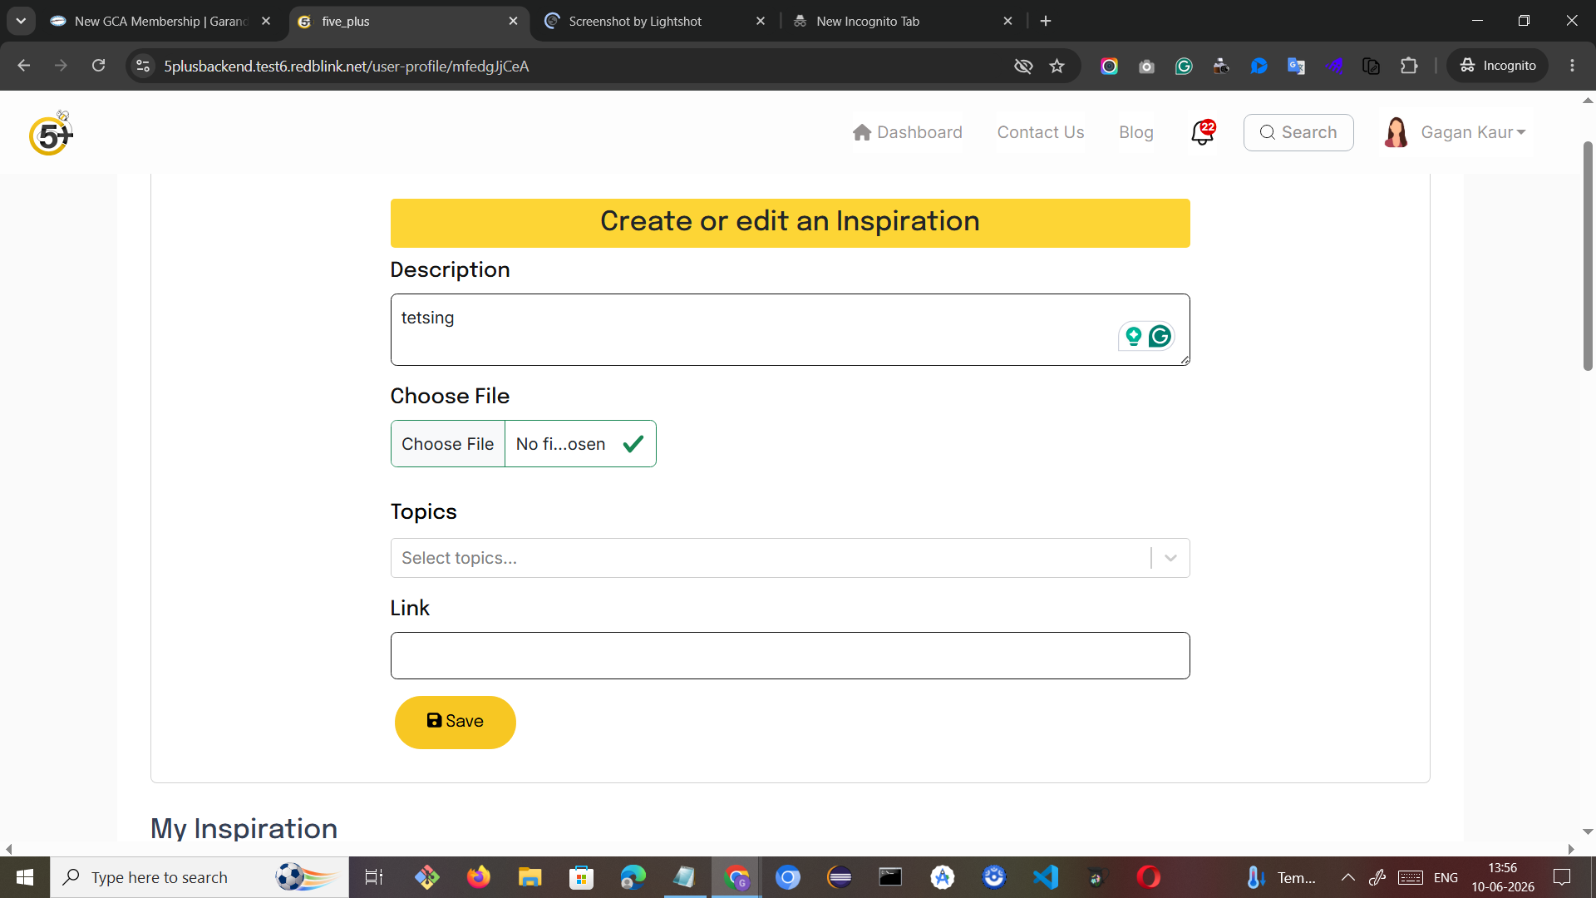Click the Gagan Kaur profile avatar
The width and height of the screenshot is (1596, 898).
(x=1396, y=132)
